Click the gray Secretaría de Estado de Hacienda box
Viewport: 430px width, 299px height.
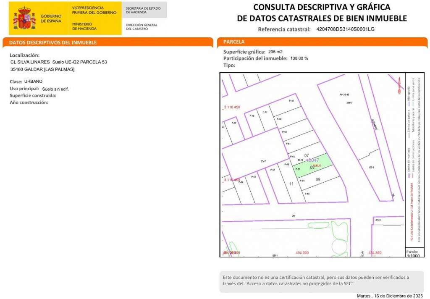point(144,10)
